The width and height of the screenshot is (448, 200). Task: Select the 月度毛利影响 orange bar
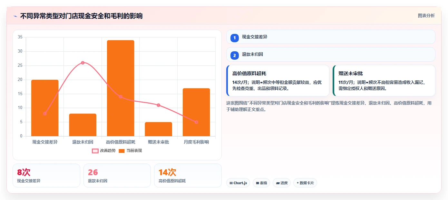coord(196,112)
